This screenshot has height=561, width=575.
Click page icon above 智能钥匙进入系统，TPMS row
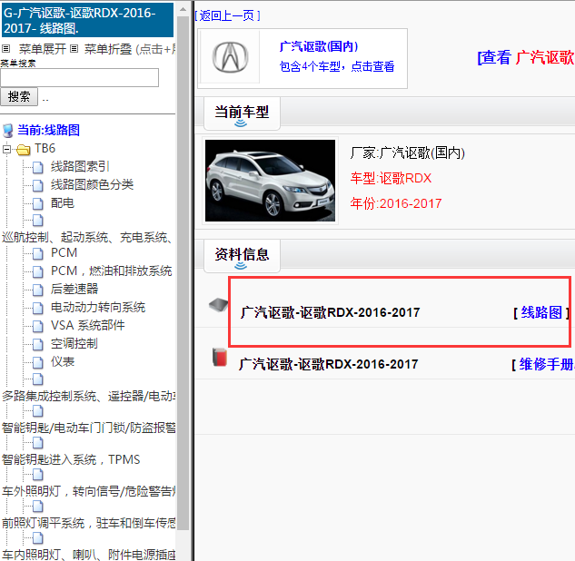[x=38, y=443]
